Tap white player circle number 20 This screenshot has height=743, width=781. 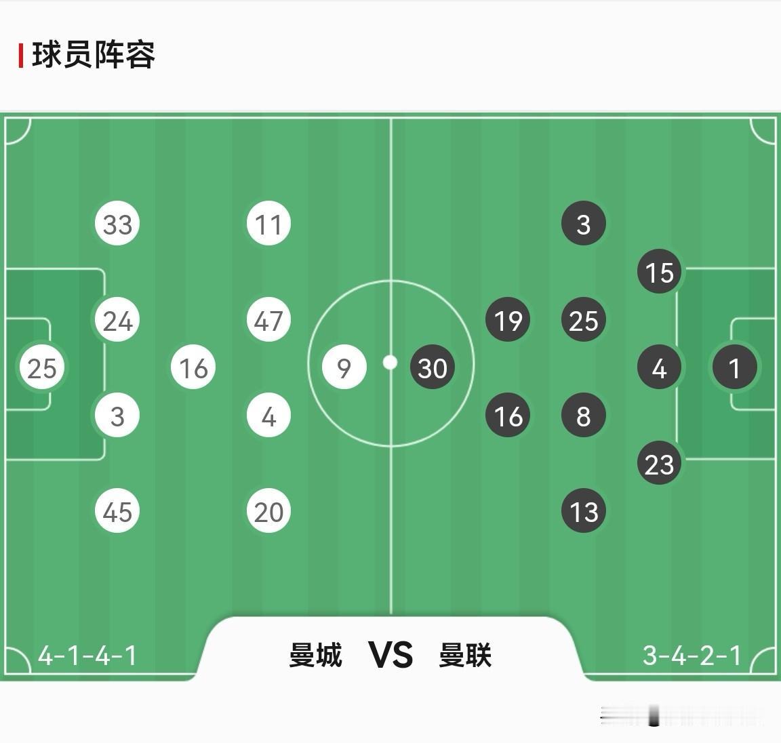(269, 511)
